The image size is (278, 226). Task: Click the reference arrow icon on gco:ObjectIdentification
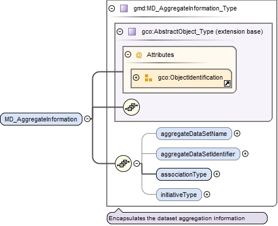[227, 84]
